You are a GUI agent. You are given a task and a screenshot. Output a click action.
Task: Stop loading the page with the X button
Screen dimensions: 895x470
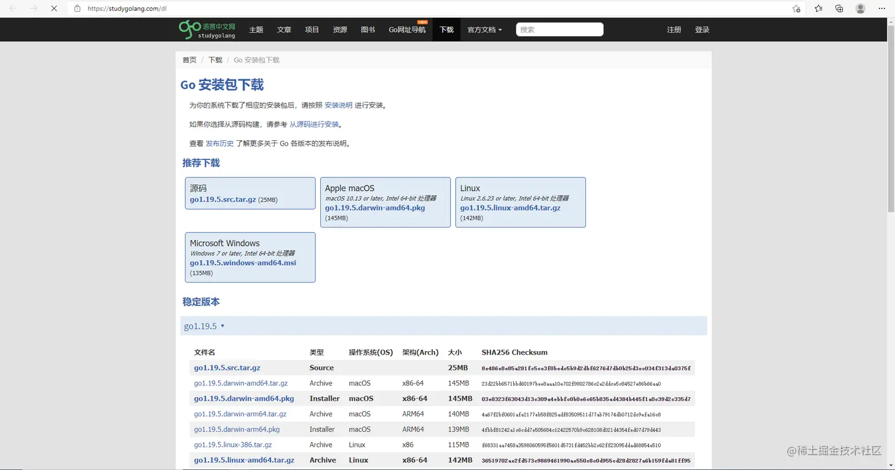(x=53, y=8)
